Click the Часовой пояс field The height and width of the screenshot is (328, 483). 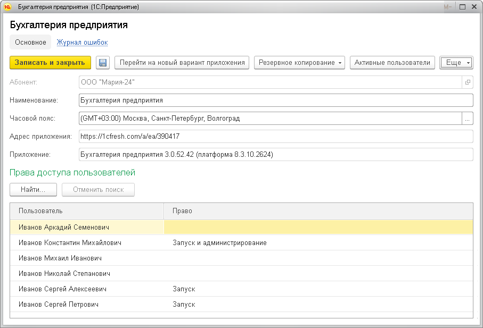point(271,119)
